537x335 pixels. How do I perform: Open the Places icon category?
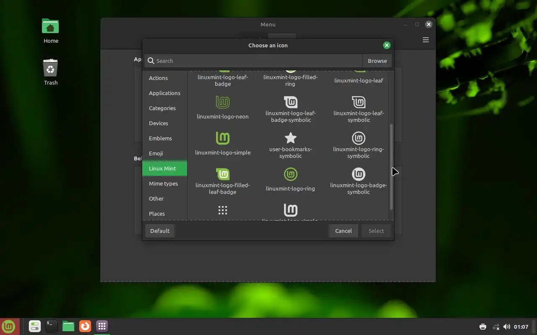point(164,214)
